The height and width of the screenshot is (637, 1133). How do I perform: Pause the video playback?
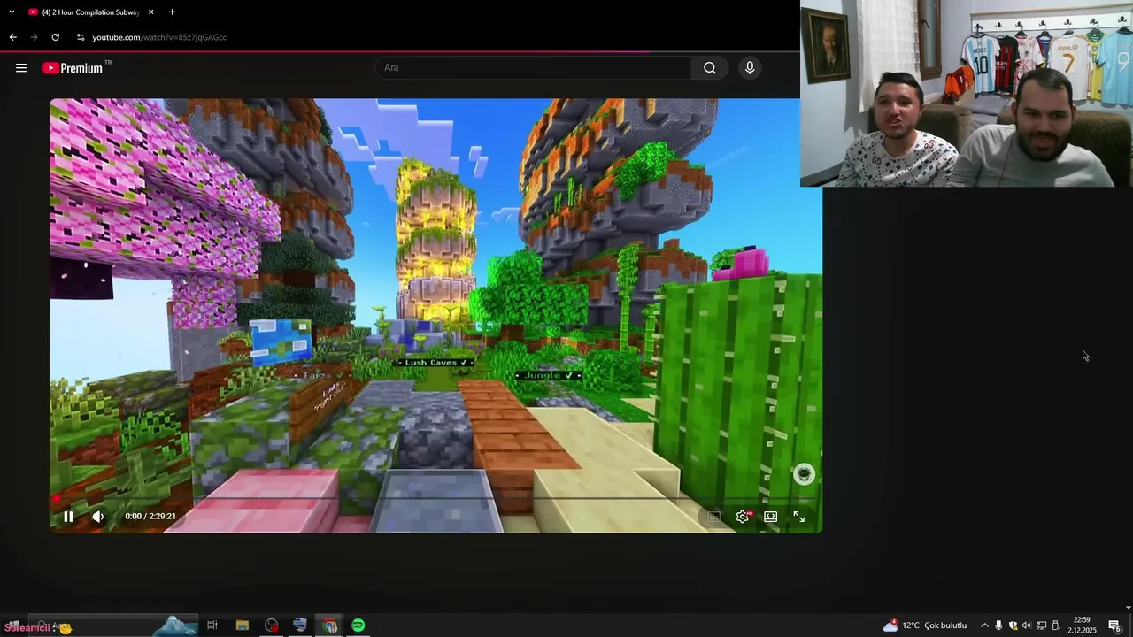pos(68,517)
